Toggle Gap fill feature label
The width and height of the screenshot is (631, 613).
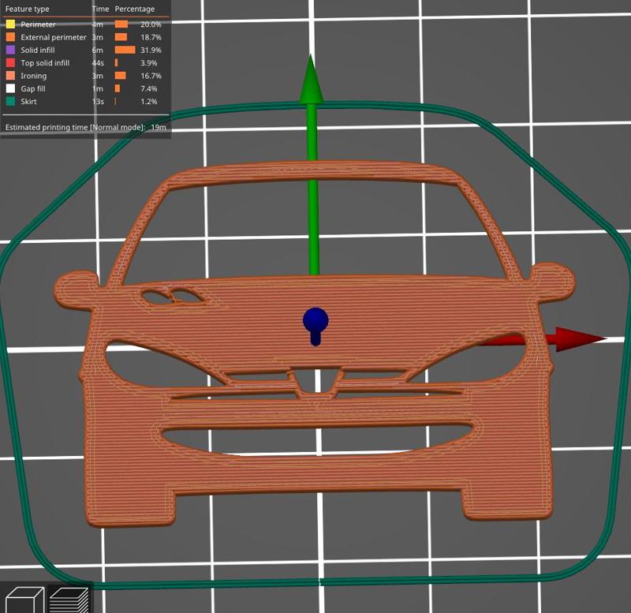[33, 88]
